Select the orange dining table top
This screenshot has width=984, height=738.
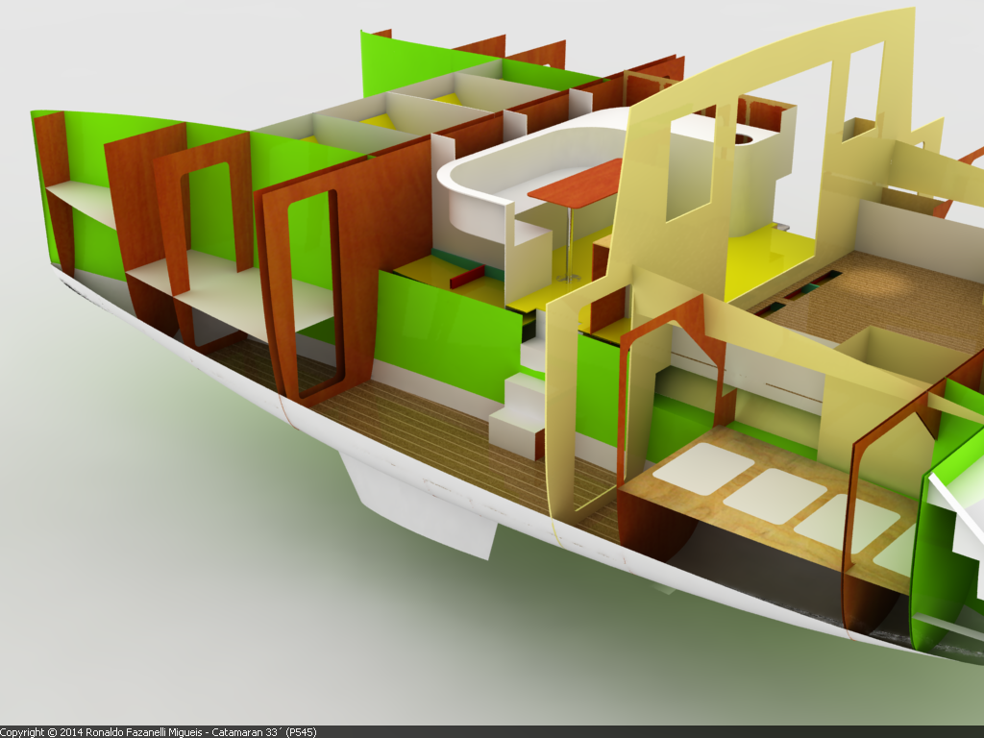[577, 184]
